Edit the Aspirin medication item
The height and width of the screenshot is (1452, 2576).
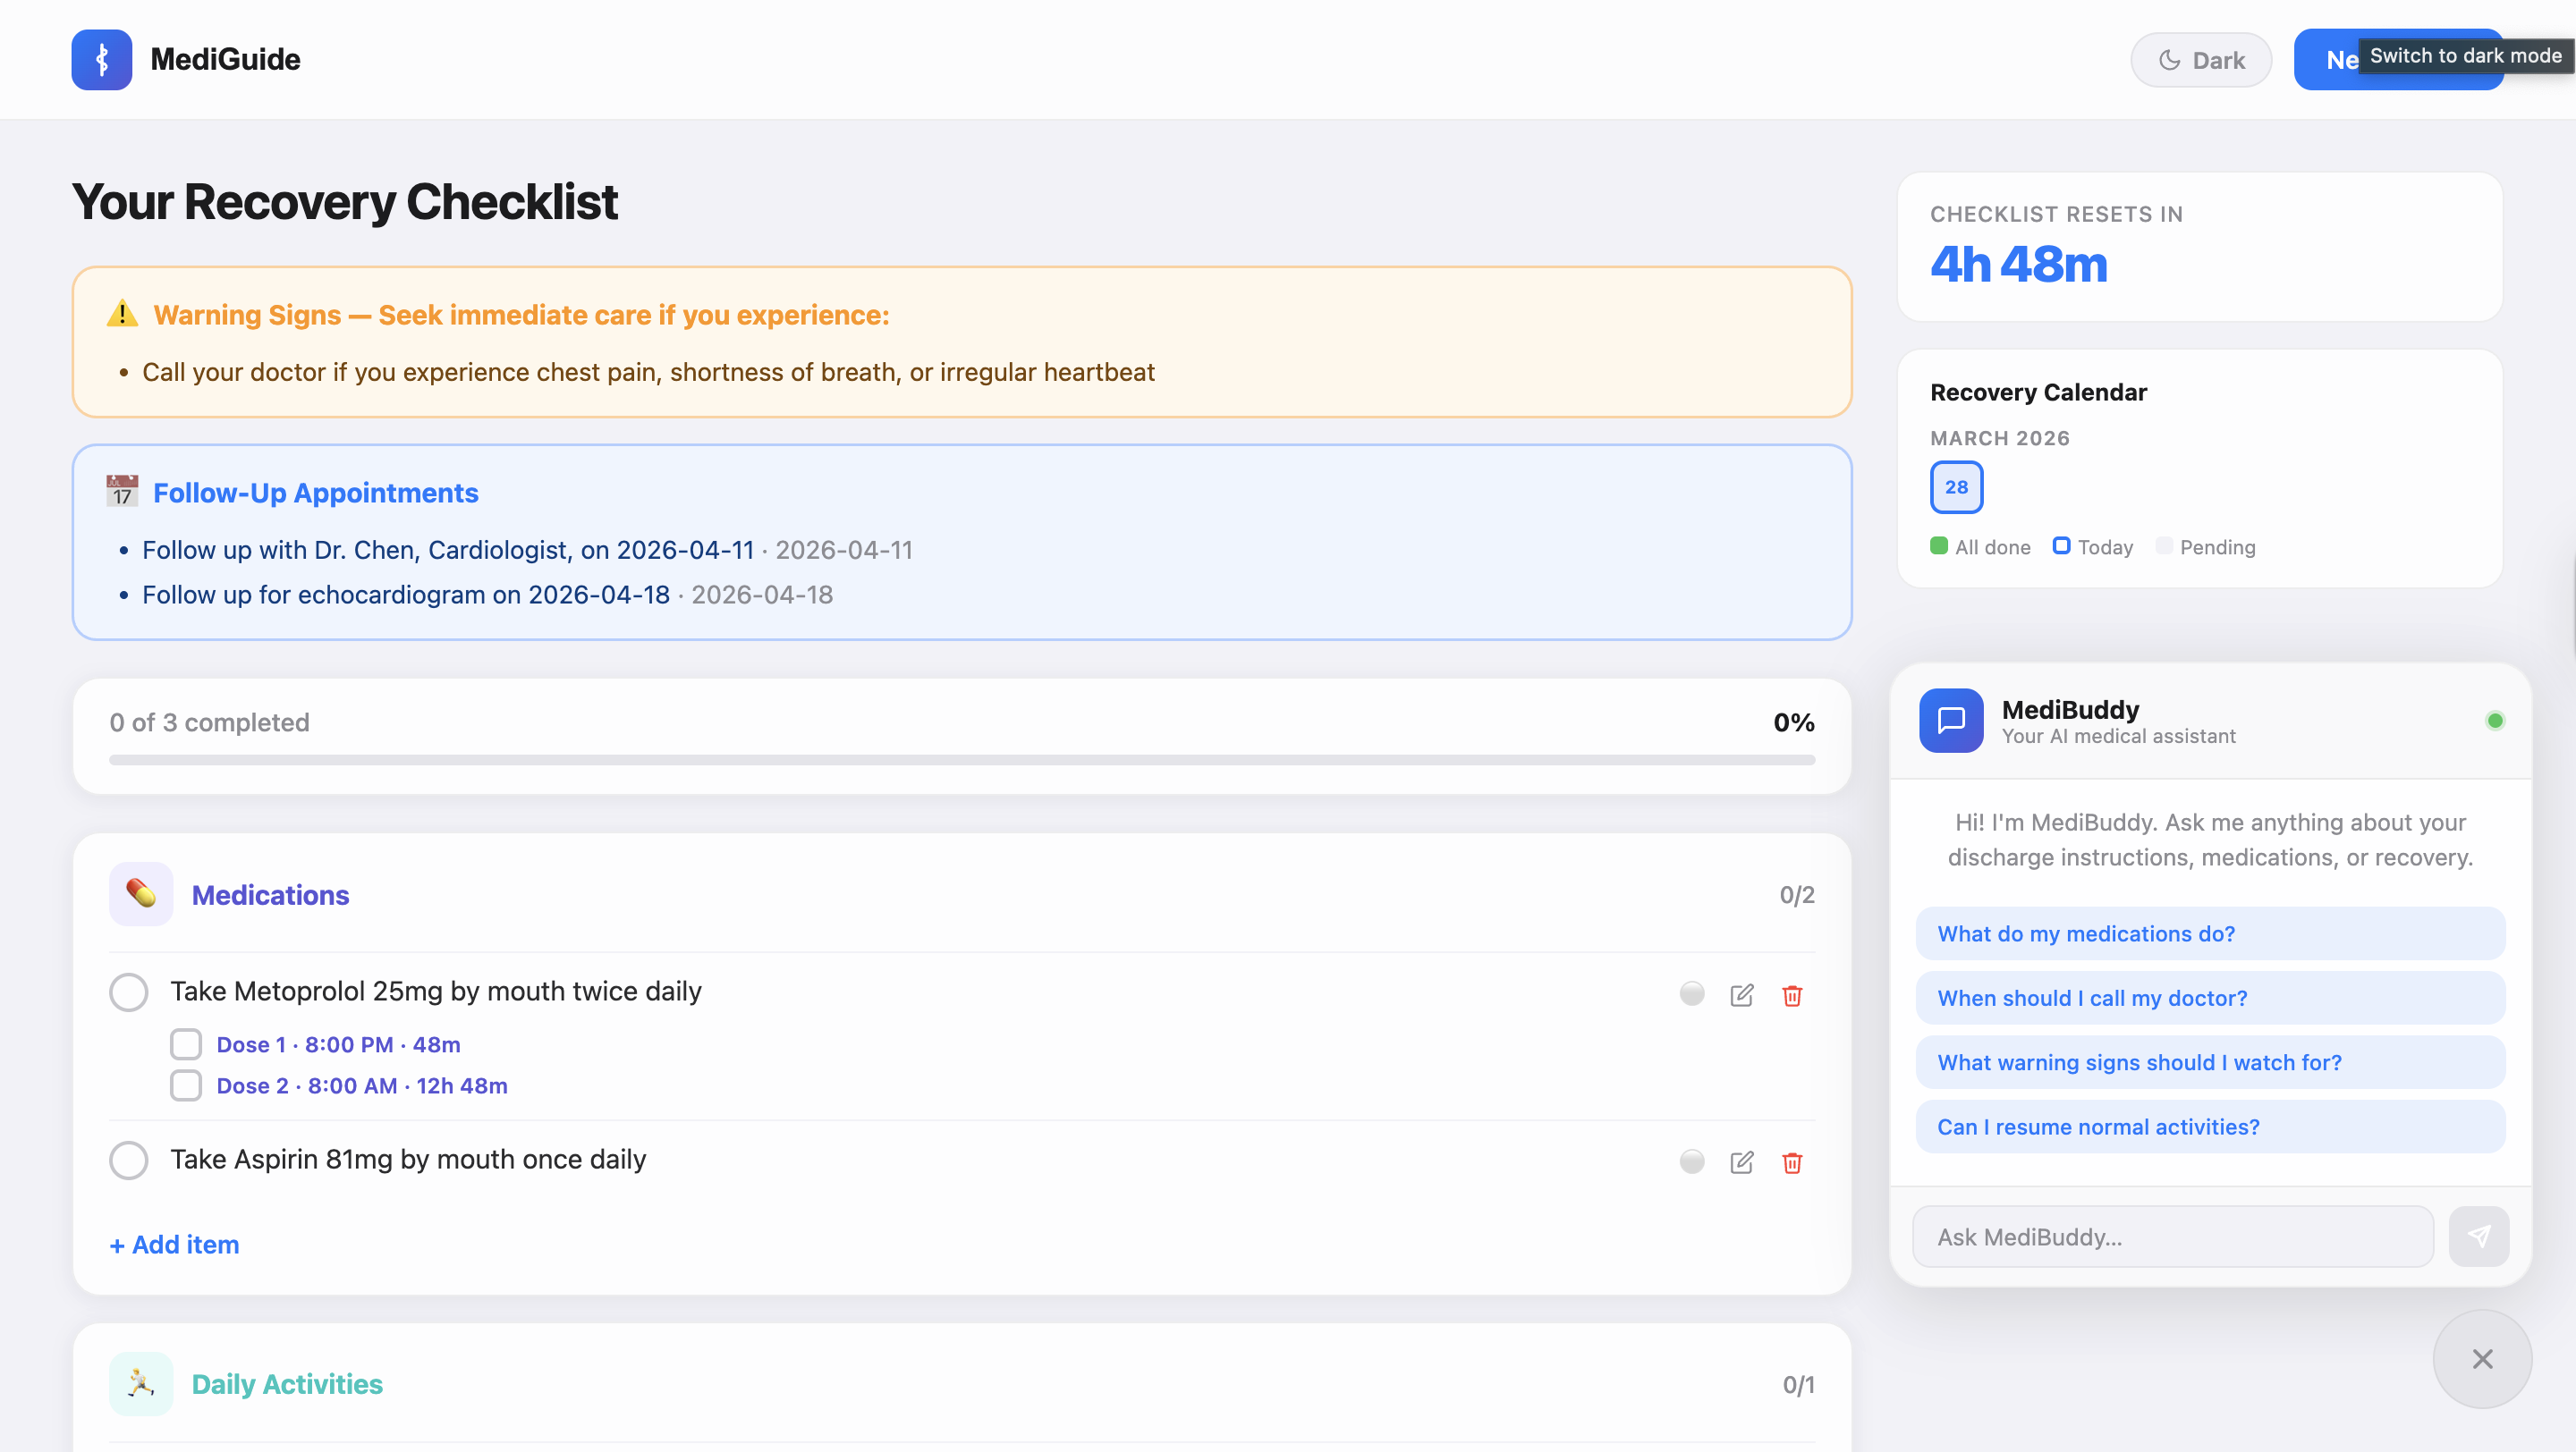click(x=1741, y=1161)
